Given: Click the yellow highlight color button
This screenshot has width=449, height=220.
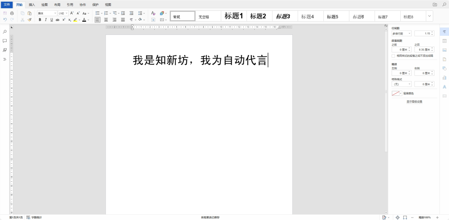Looking at the screenshot, I should [75, 20].
